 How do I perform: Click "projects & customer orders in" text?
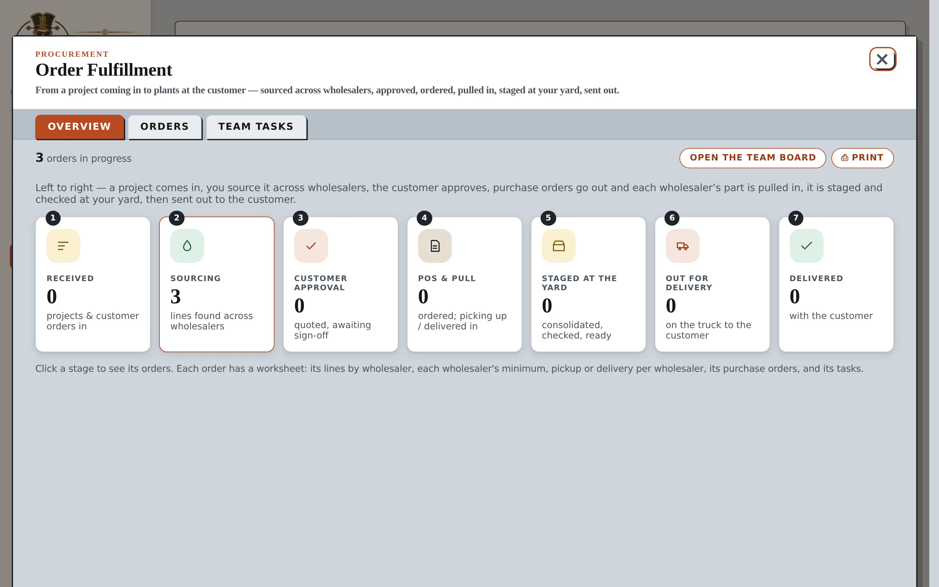point(93,321)
